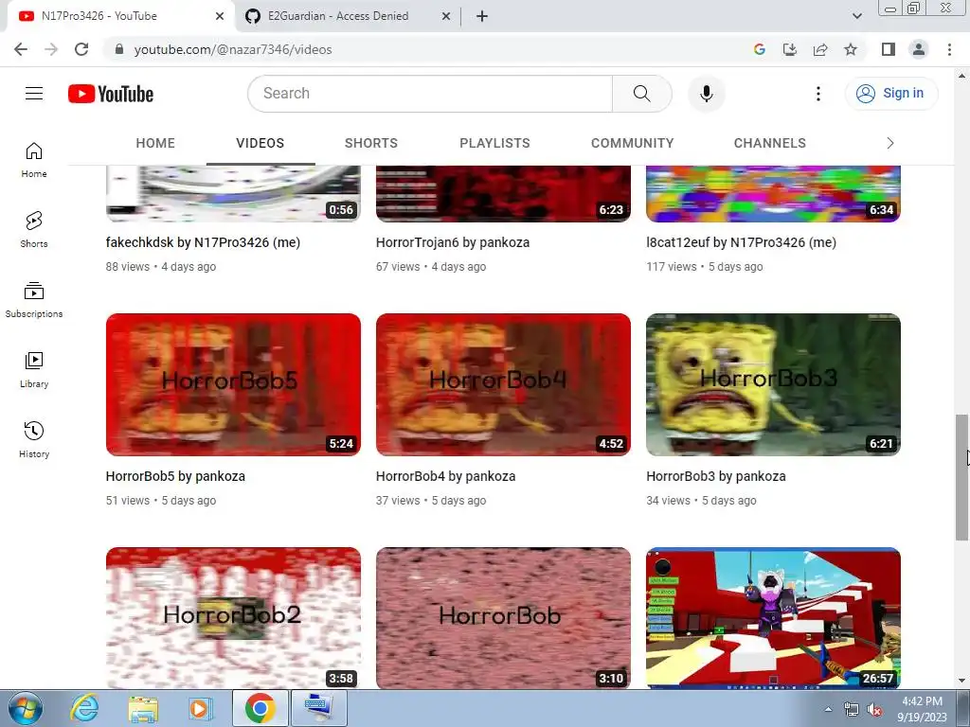Select the VIDEOS tab
970x727 pixels.
point(260,144)
